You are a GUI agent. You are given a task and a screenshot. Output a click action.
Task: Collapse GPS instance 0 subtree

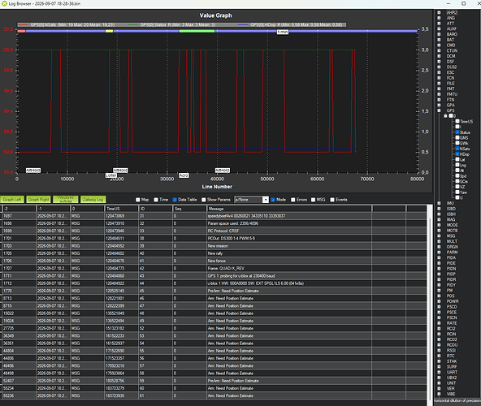(x=445, y=116)
